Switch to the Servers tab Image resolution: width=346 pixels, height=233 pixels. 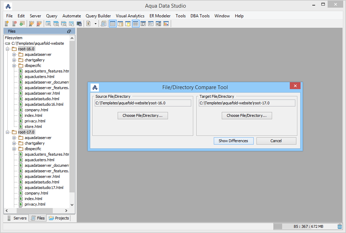(17, 218)
